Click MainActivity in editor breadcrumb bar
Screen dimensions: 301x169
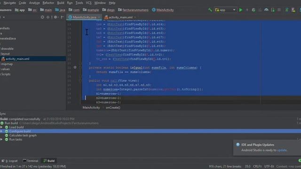pos(91,108)
